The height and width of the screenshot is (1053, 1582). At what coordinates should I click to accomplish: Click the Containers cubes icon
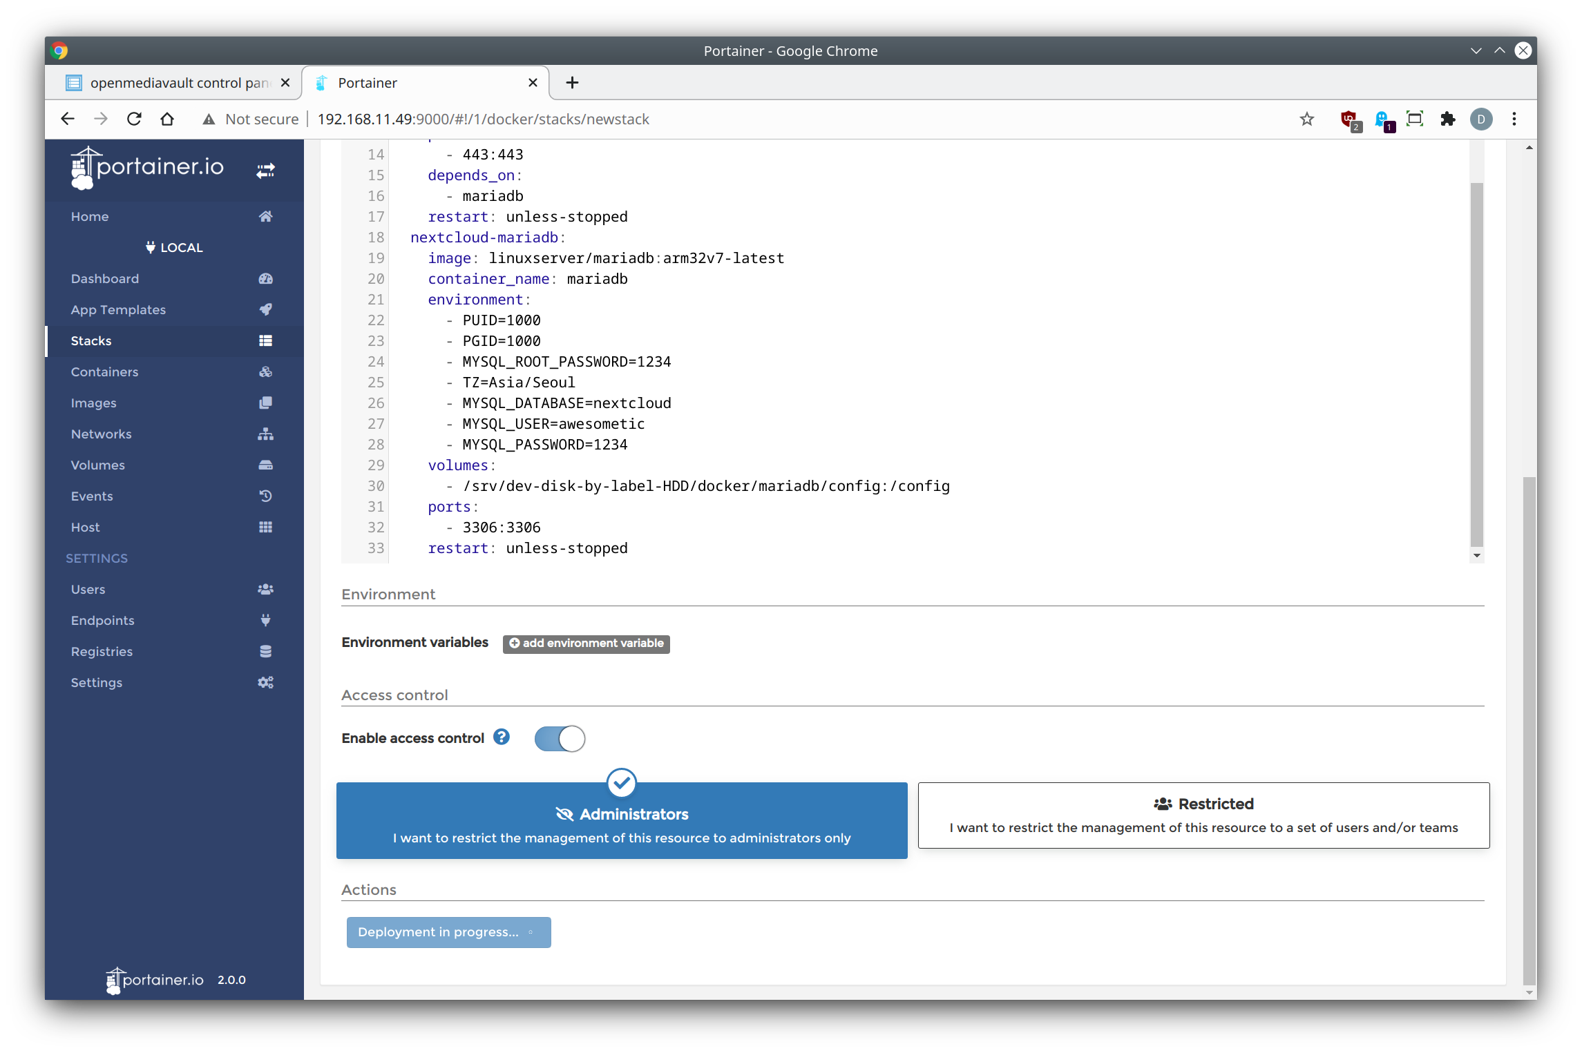(x=265, y=371)
